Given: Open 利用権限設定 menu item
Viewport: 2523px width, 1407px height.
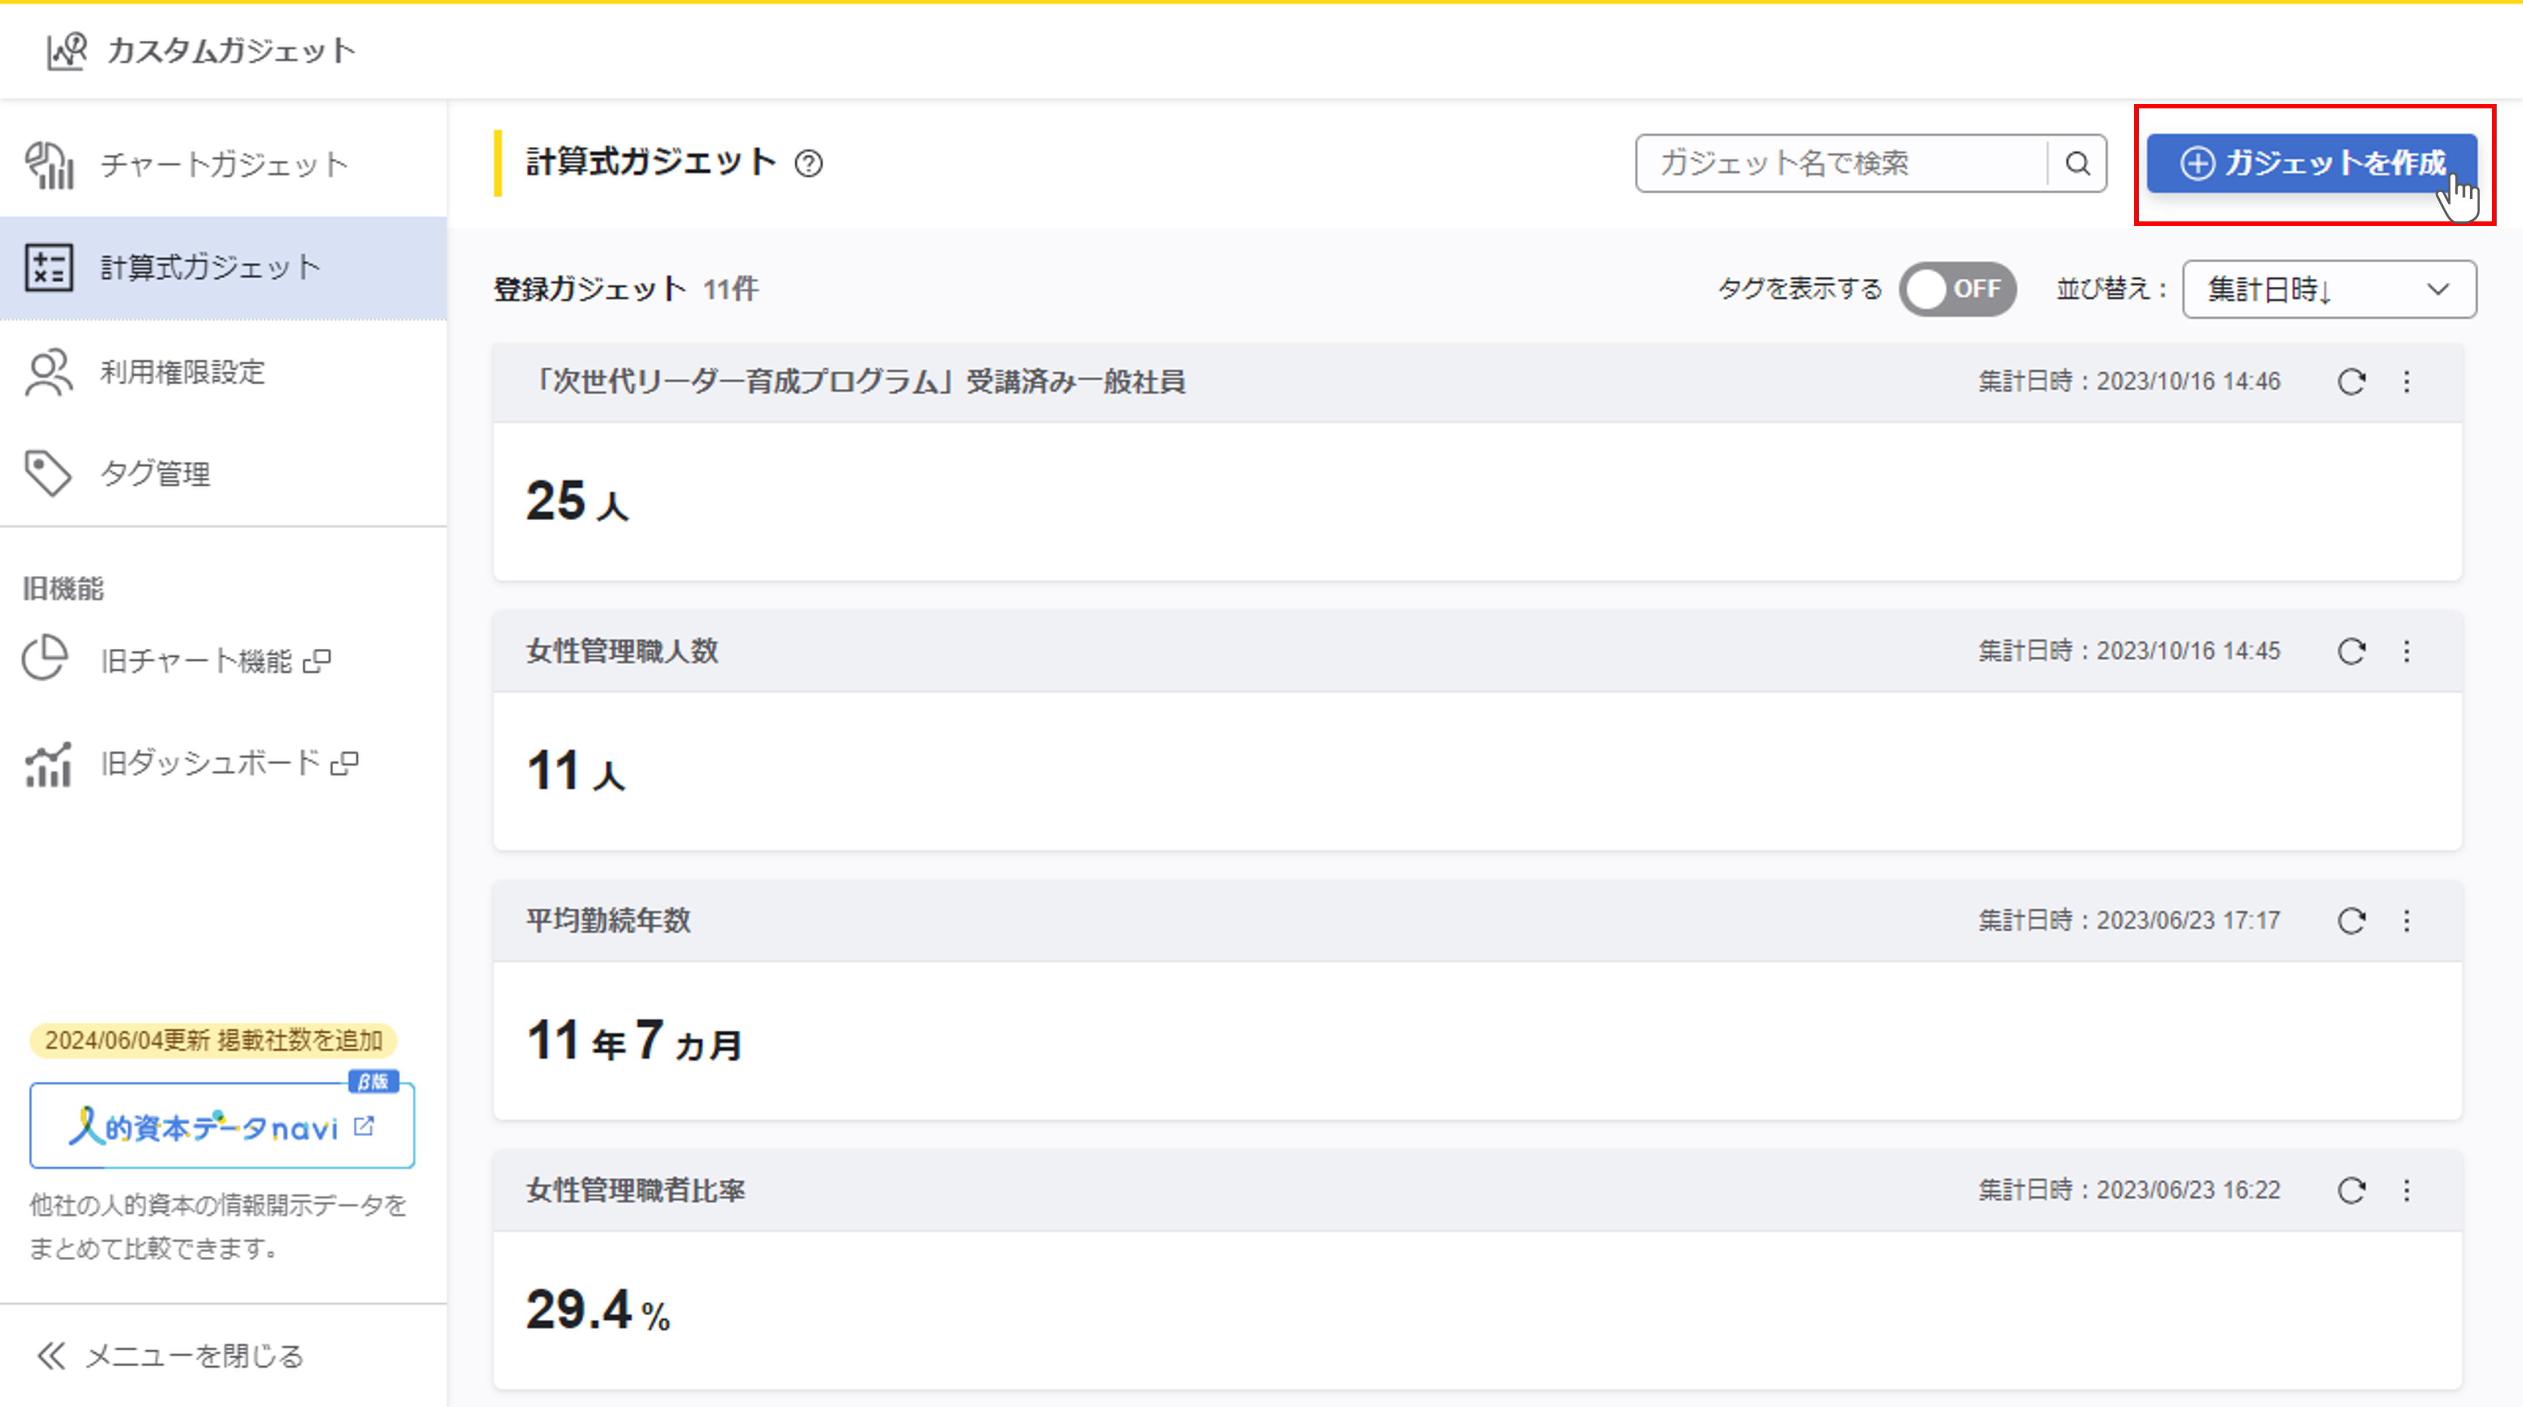Looking at the screenshot, I should point(182,372).
